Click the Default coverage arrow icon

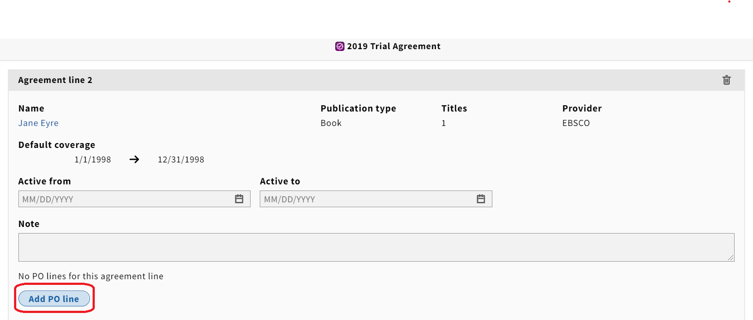point(134,159)
